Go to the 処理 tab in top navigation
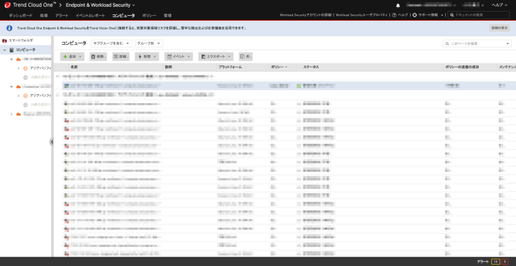This screenshot has width=516, height=266. (x=44, y=15)
